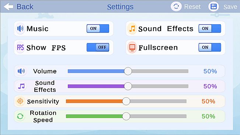Click the Save text label
240x135 pixels.
pos(230,7)
